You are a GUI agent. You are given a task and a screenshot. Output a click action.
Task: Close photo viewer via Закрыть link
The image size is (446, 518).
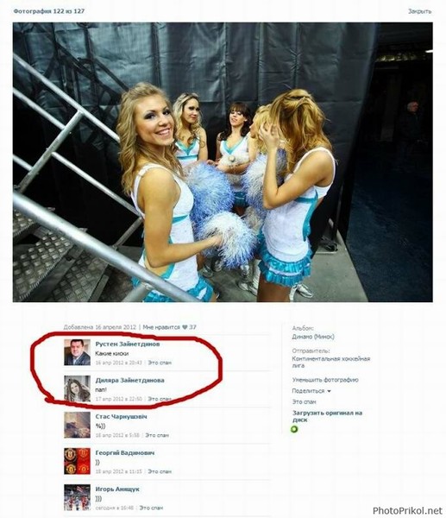419,11
